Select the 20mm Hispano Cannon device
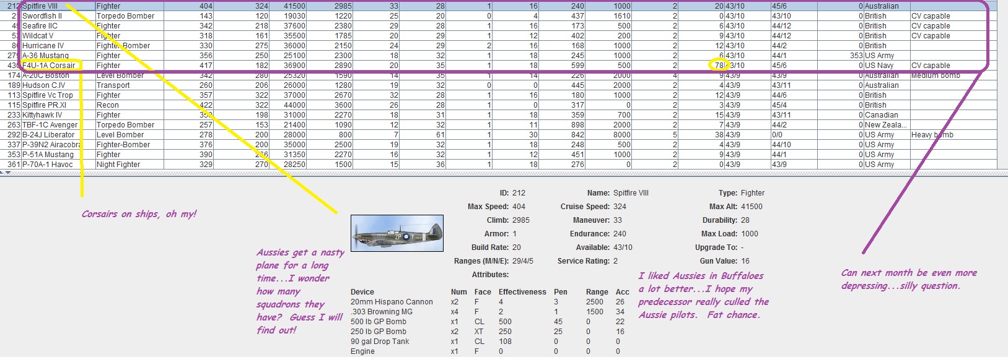This screenshot has height=357, width=1008. 392,302
